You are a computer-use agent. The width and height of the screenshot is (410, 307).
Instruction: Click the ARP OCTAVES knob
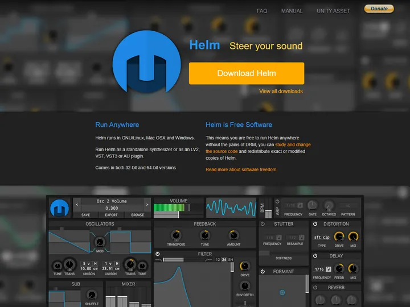click(329, 205)
